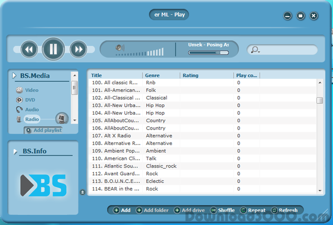Toggle Shuffle mode

point(222,210)
